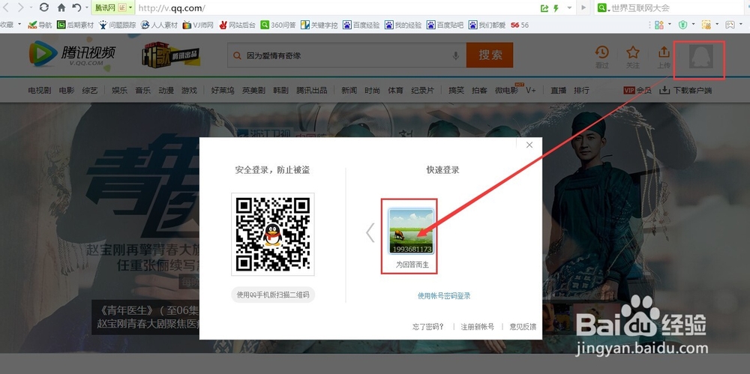Open the 微电影 channel
Image resolution: width=750 pixels, height=374 pixels.
506,90
